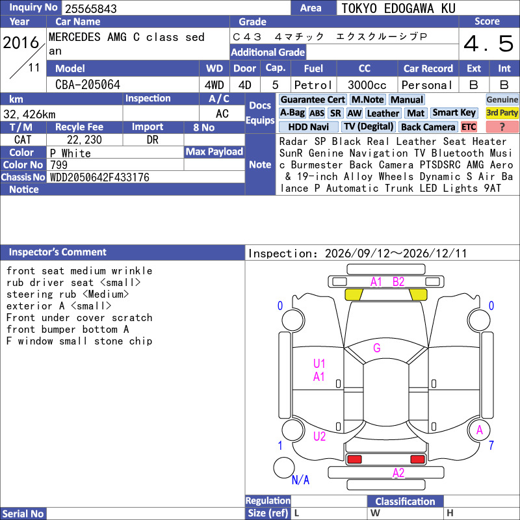The height and width of the screenshot is (520, 520).
Task: Select the U2 mark on car diagram
Action: pos(319,436)
